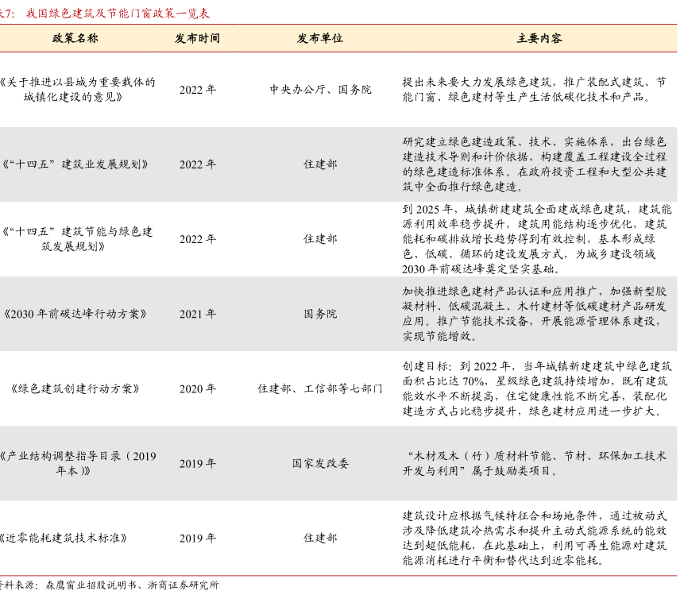Click the 资料来源 source footnote text
Screen dimensions: 684x591
[111, 585]
